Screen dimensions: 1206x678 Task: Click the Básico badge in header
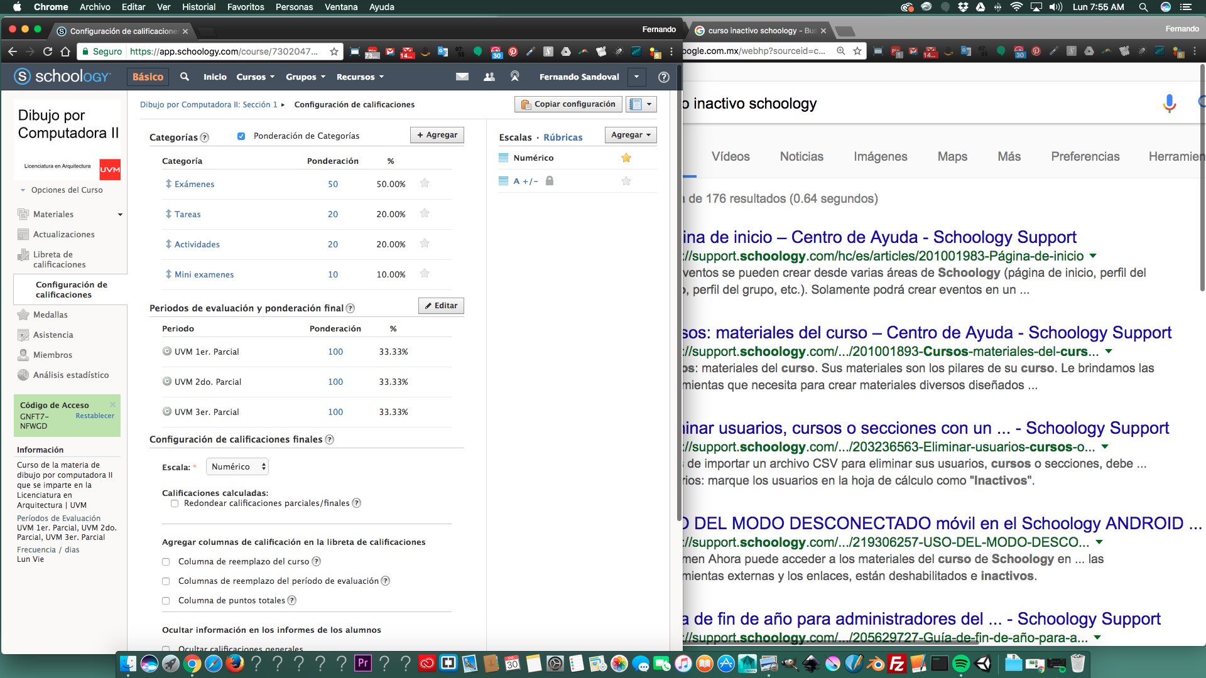148,77
